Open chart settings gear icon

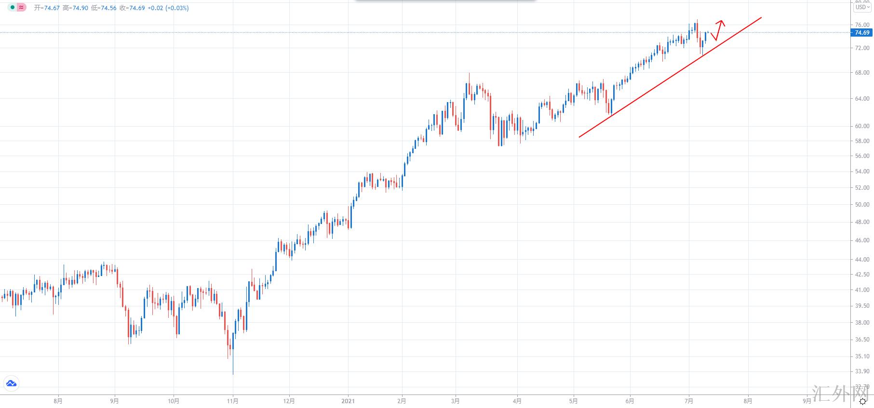coord(863,401)
